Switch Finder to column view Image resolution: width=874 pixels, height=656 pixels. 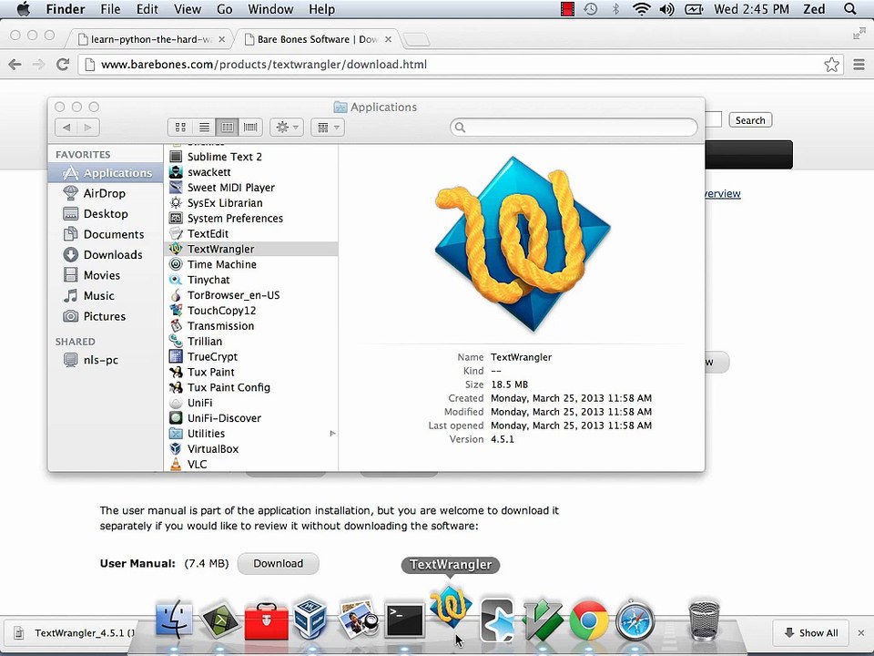tap(227, 128)
